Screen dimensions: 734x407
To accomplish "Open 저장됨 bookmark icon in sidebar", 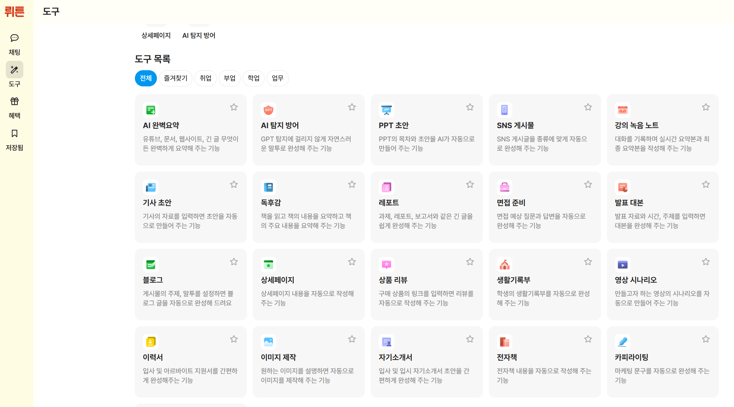I will (x=14, y=133).
